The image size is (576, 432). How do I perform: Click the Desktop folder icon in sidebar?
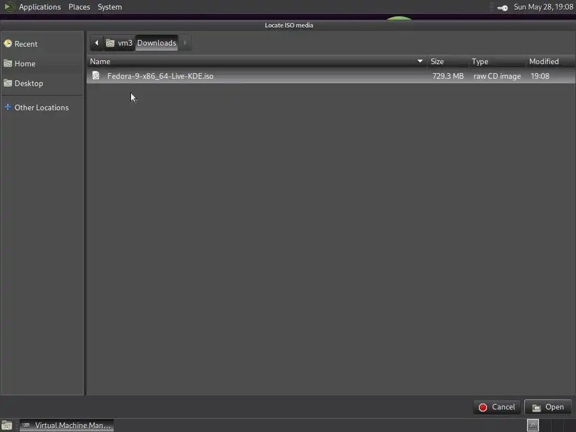pos(8,83)
